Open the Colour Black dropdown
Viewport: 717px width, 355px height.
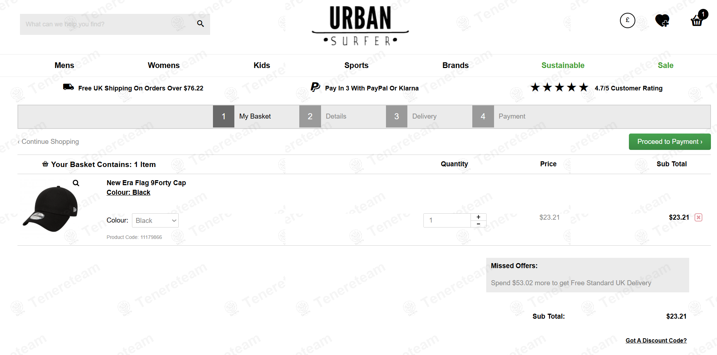click(x=155, y=220)
